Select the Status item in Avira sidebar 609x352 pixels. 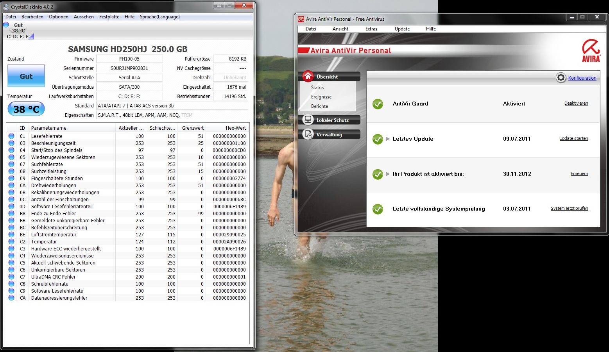click(x=317, y=88)
